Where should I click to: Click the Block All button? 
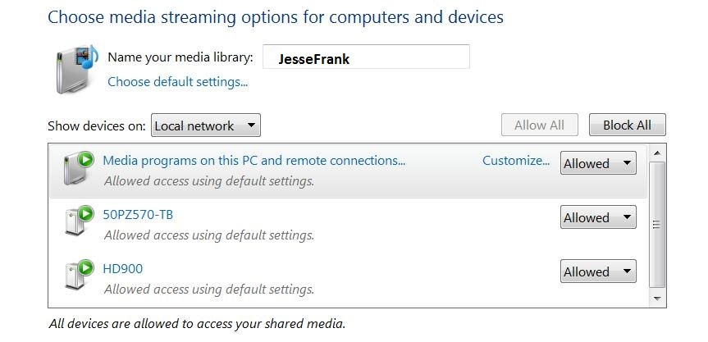(x=627, y=125)
